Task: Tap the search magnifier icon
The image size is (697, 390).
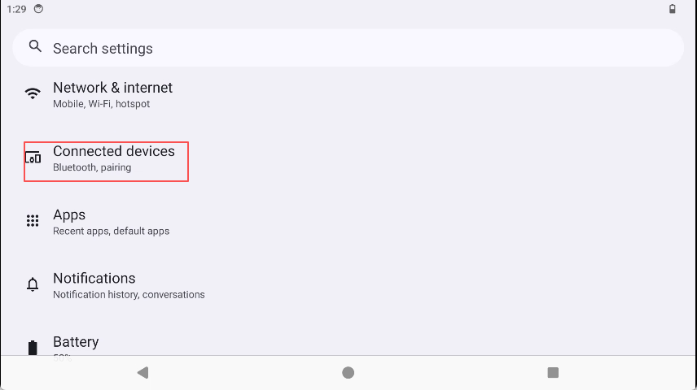Action: [x=35, y=47]
